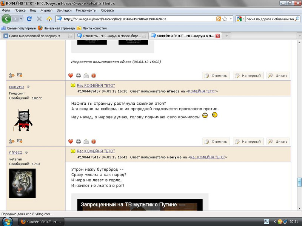This screenshot has height=226, width=302.
Task: Click the stop loading icon
Action: (39, 18)
